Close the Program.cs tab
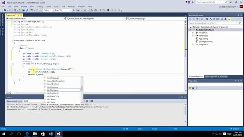 (21, 15)
